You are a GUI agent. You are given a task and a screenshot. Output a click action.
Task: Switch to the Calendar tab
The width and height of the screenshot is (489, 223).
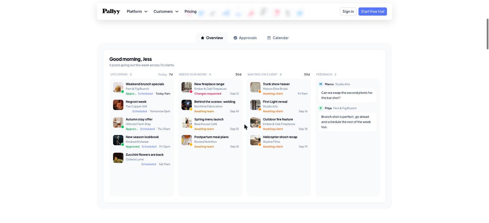tap(278, 38)
